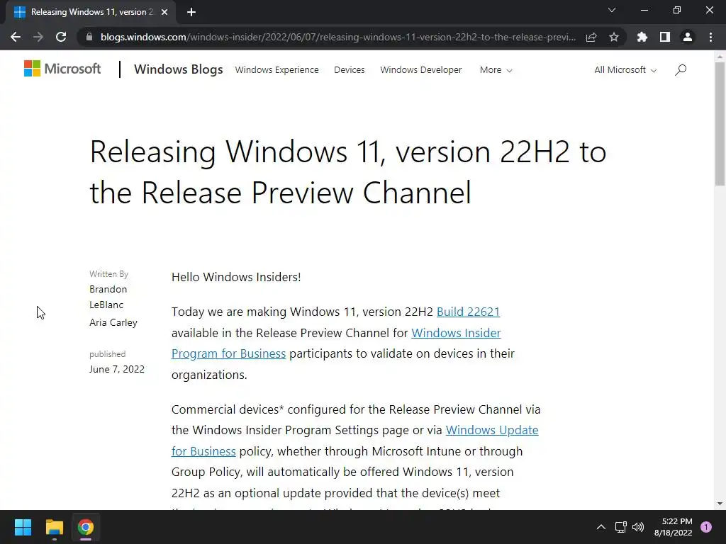
Task: Open the Chrome extensions puzzle icon
Action: tap(642, 37)
